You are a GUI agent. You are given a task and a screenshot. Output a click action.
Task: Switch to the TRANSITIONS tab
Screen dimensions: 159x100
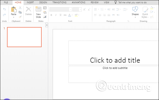click(59, 3)
